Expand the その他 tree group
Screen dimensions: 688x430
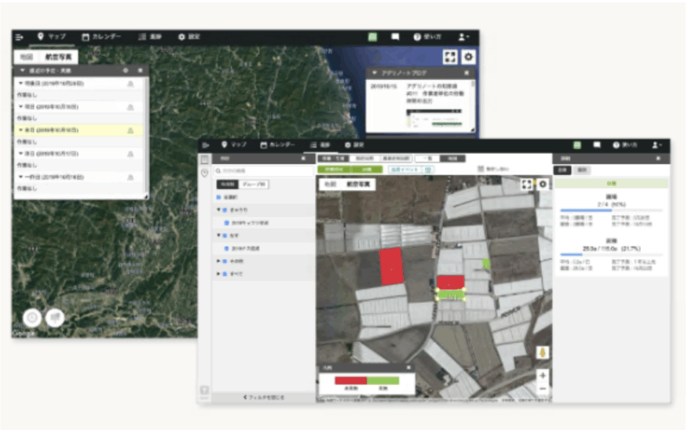point(218,261)
